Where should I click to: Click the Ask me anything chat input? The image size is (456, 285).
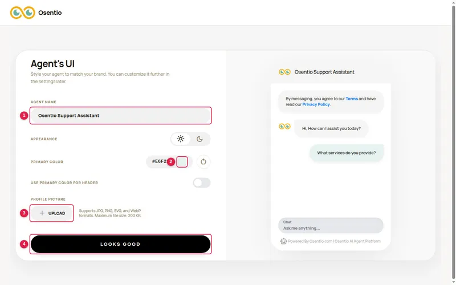point(331,225)
